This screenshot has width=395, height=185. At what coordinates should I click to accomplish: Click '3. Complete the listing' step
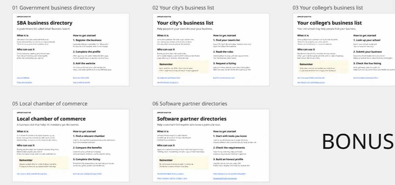87,159
